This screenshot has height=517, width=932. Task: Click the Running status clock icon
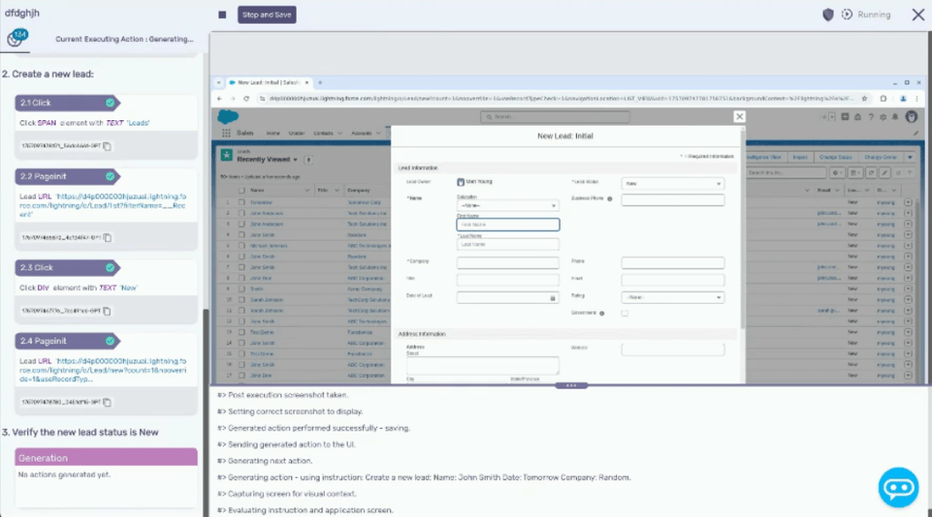tap(847, 15)
